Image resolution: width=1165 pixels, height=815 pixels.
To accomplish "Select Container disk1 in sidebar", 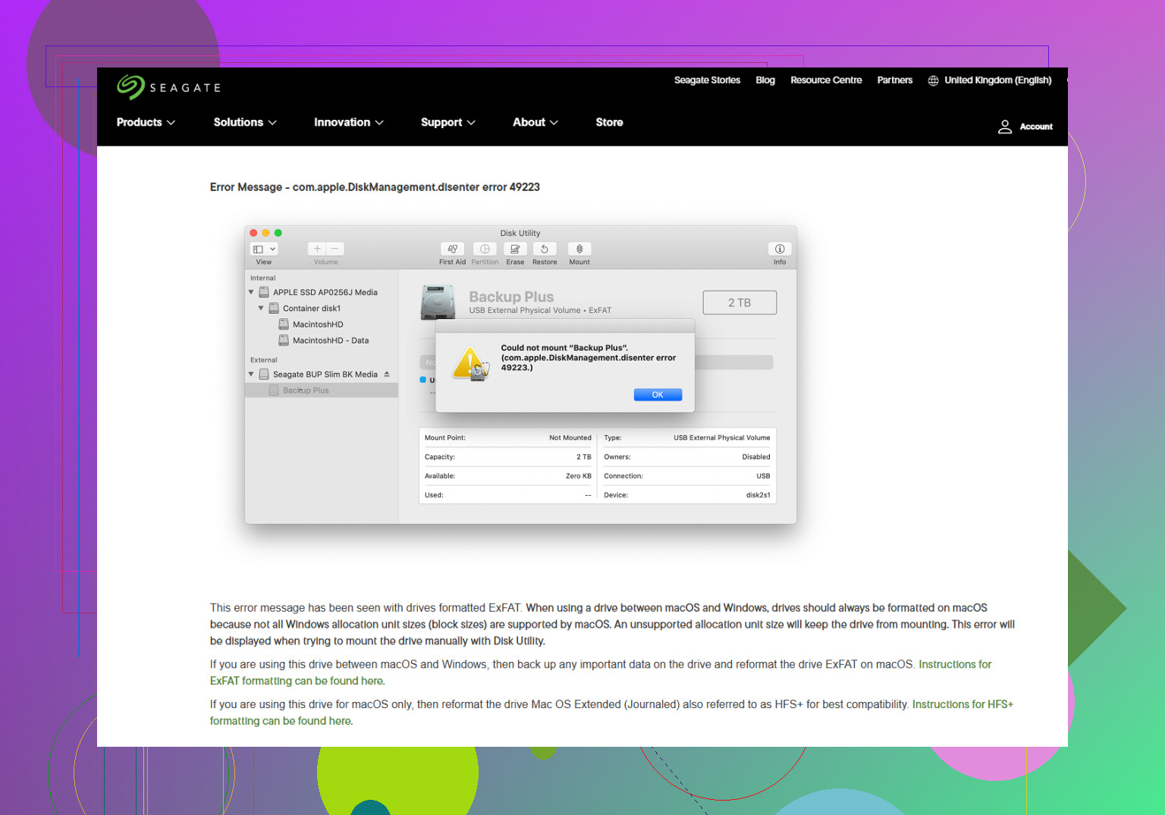I will click(311, 308).
